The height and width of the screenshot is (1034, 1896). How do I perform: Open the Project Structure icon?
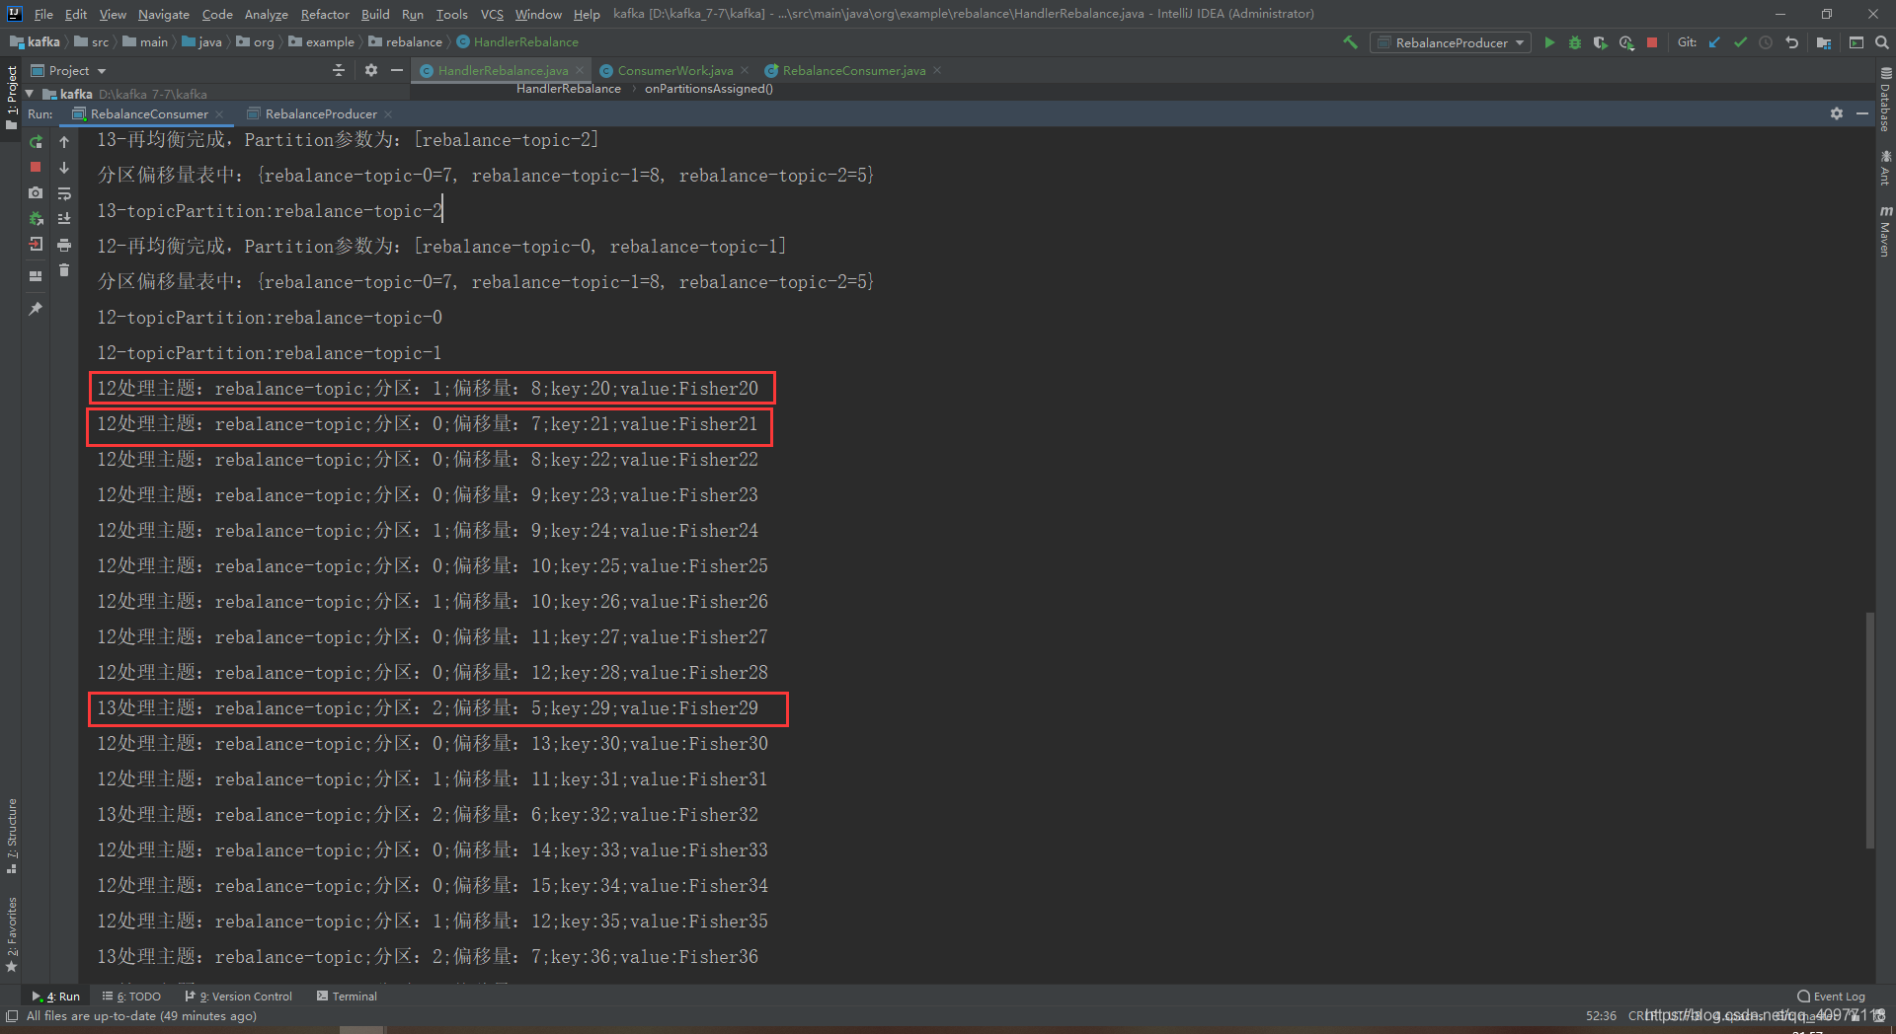point(1824,42)
